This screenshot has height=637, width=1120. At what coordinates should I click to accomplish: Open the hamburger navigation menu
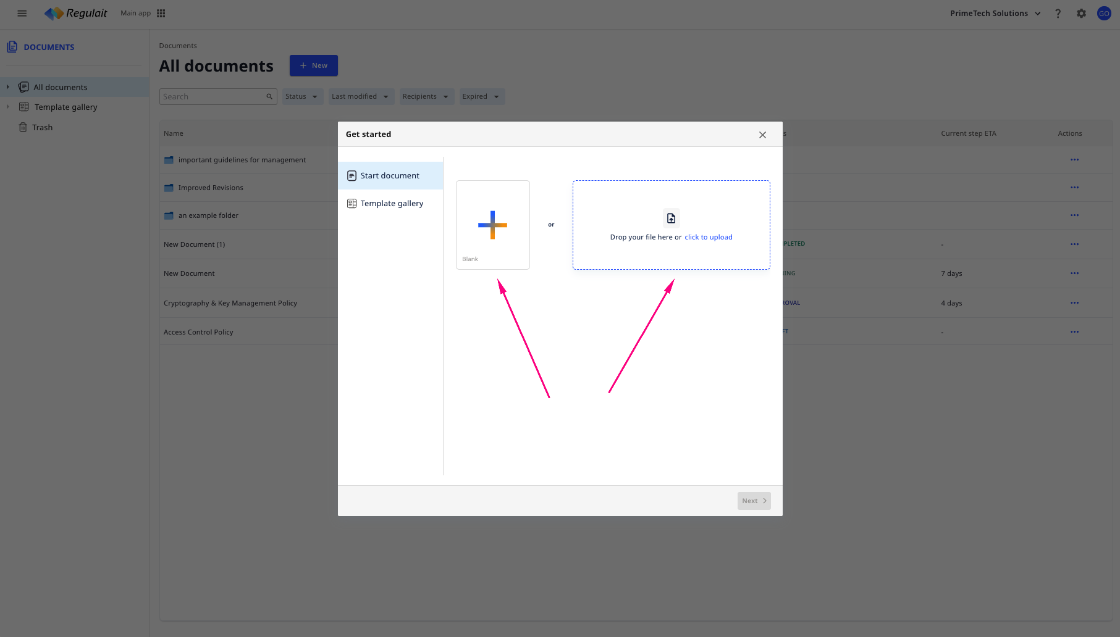(x=22, y=14)
